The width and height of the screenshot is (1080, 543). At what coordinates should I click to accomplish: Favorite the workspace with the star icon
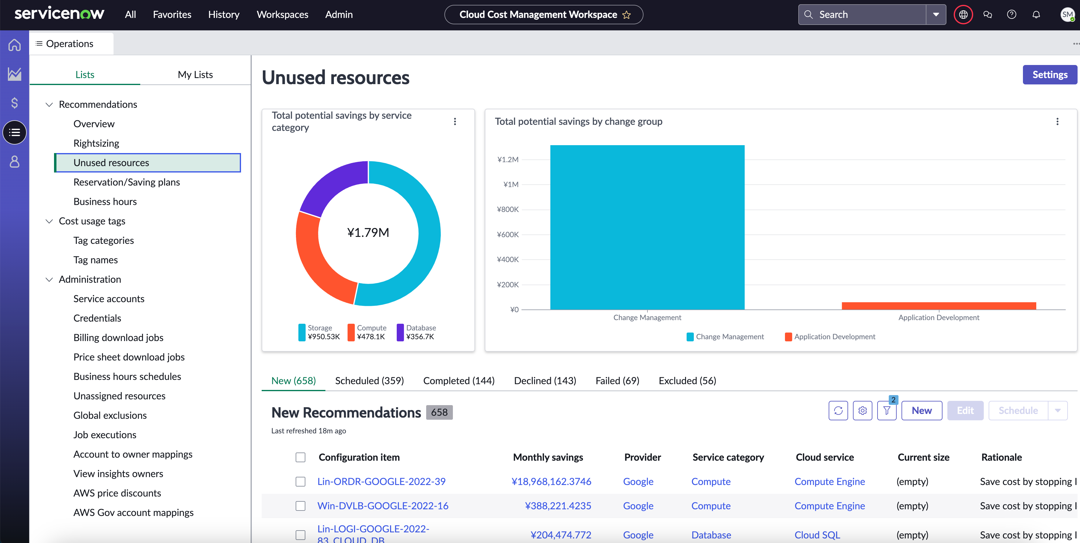point(627,15)
